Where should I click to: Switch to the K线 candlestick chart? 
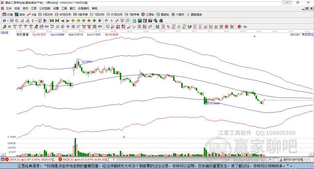[x=32, y=14]
